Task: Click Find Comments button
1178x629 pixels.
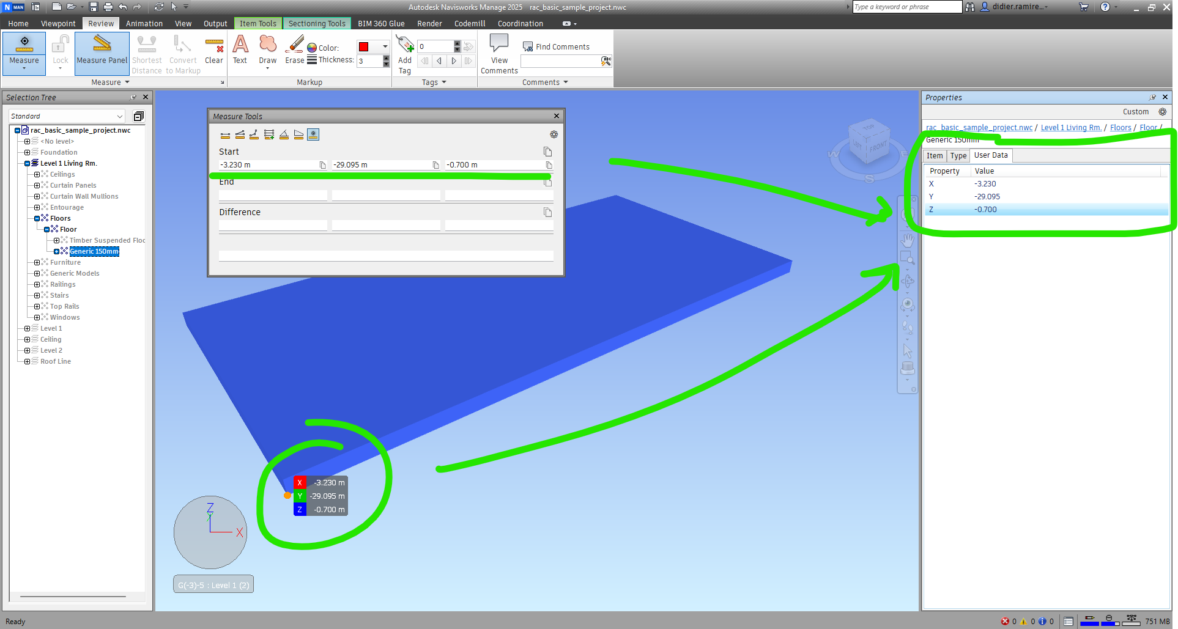Action: click(556, 46)
